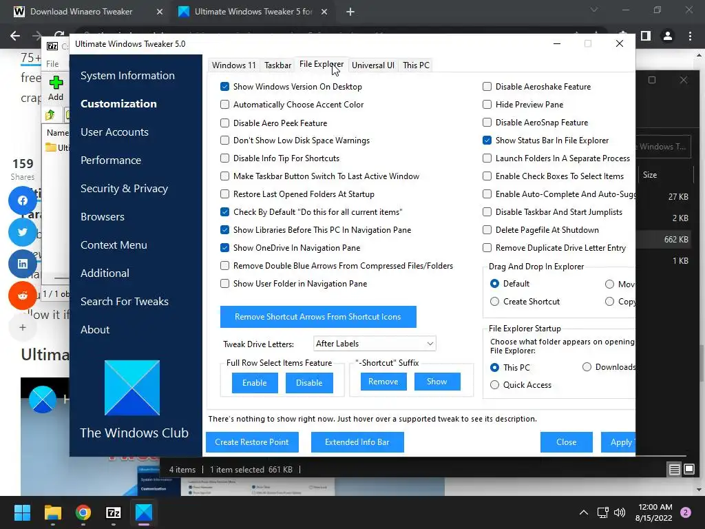Enable Automatically Choose Accent Color
The image size is (705, 529).
point(225,105)
